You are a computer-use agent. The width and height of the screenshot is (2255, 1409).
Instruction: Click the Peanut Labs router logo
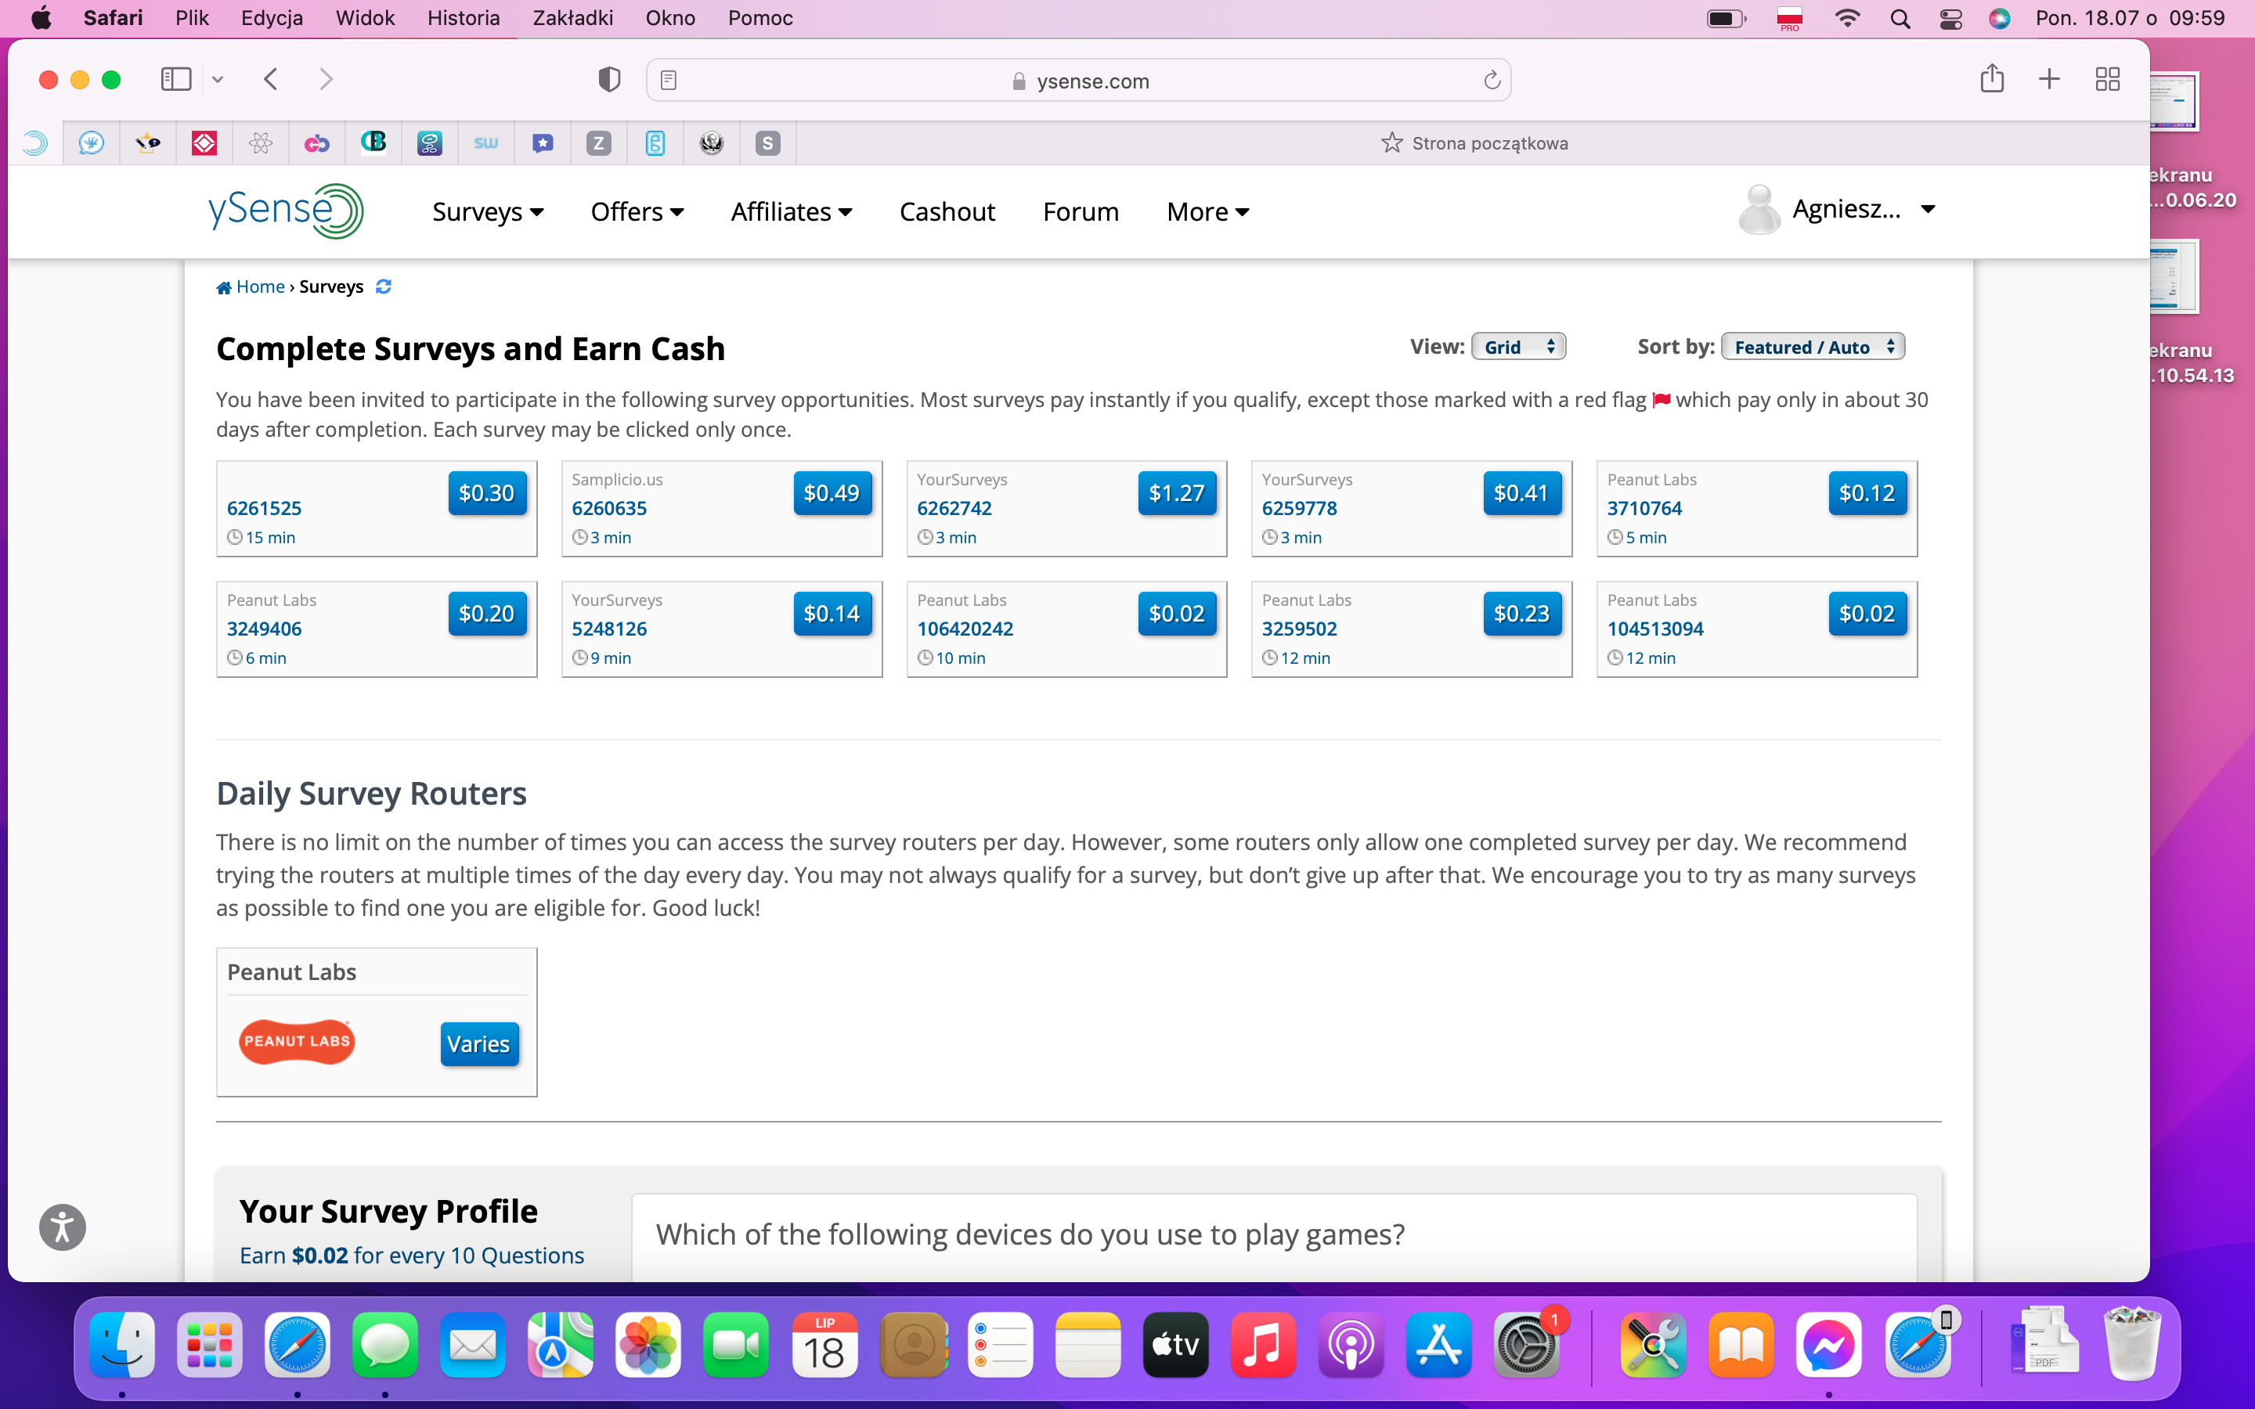coord(298,1042)
